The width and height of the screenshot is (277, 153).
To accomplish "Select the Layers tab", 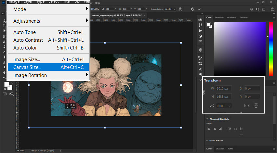I will point(209,149).
